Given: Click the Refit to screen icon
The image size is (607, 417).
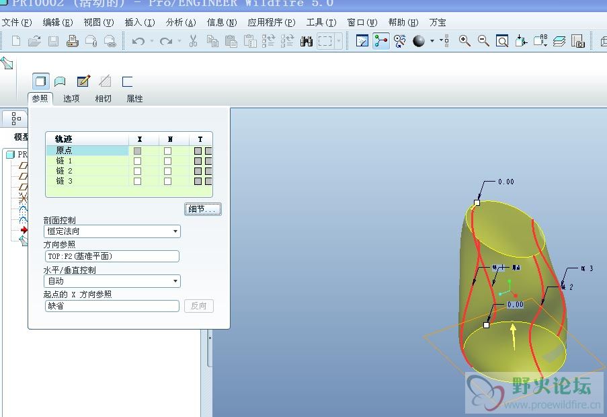Looking at the screenshot, I should [x=502, y=40].
